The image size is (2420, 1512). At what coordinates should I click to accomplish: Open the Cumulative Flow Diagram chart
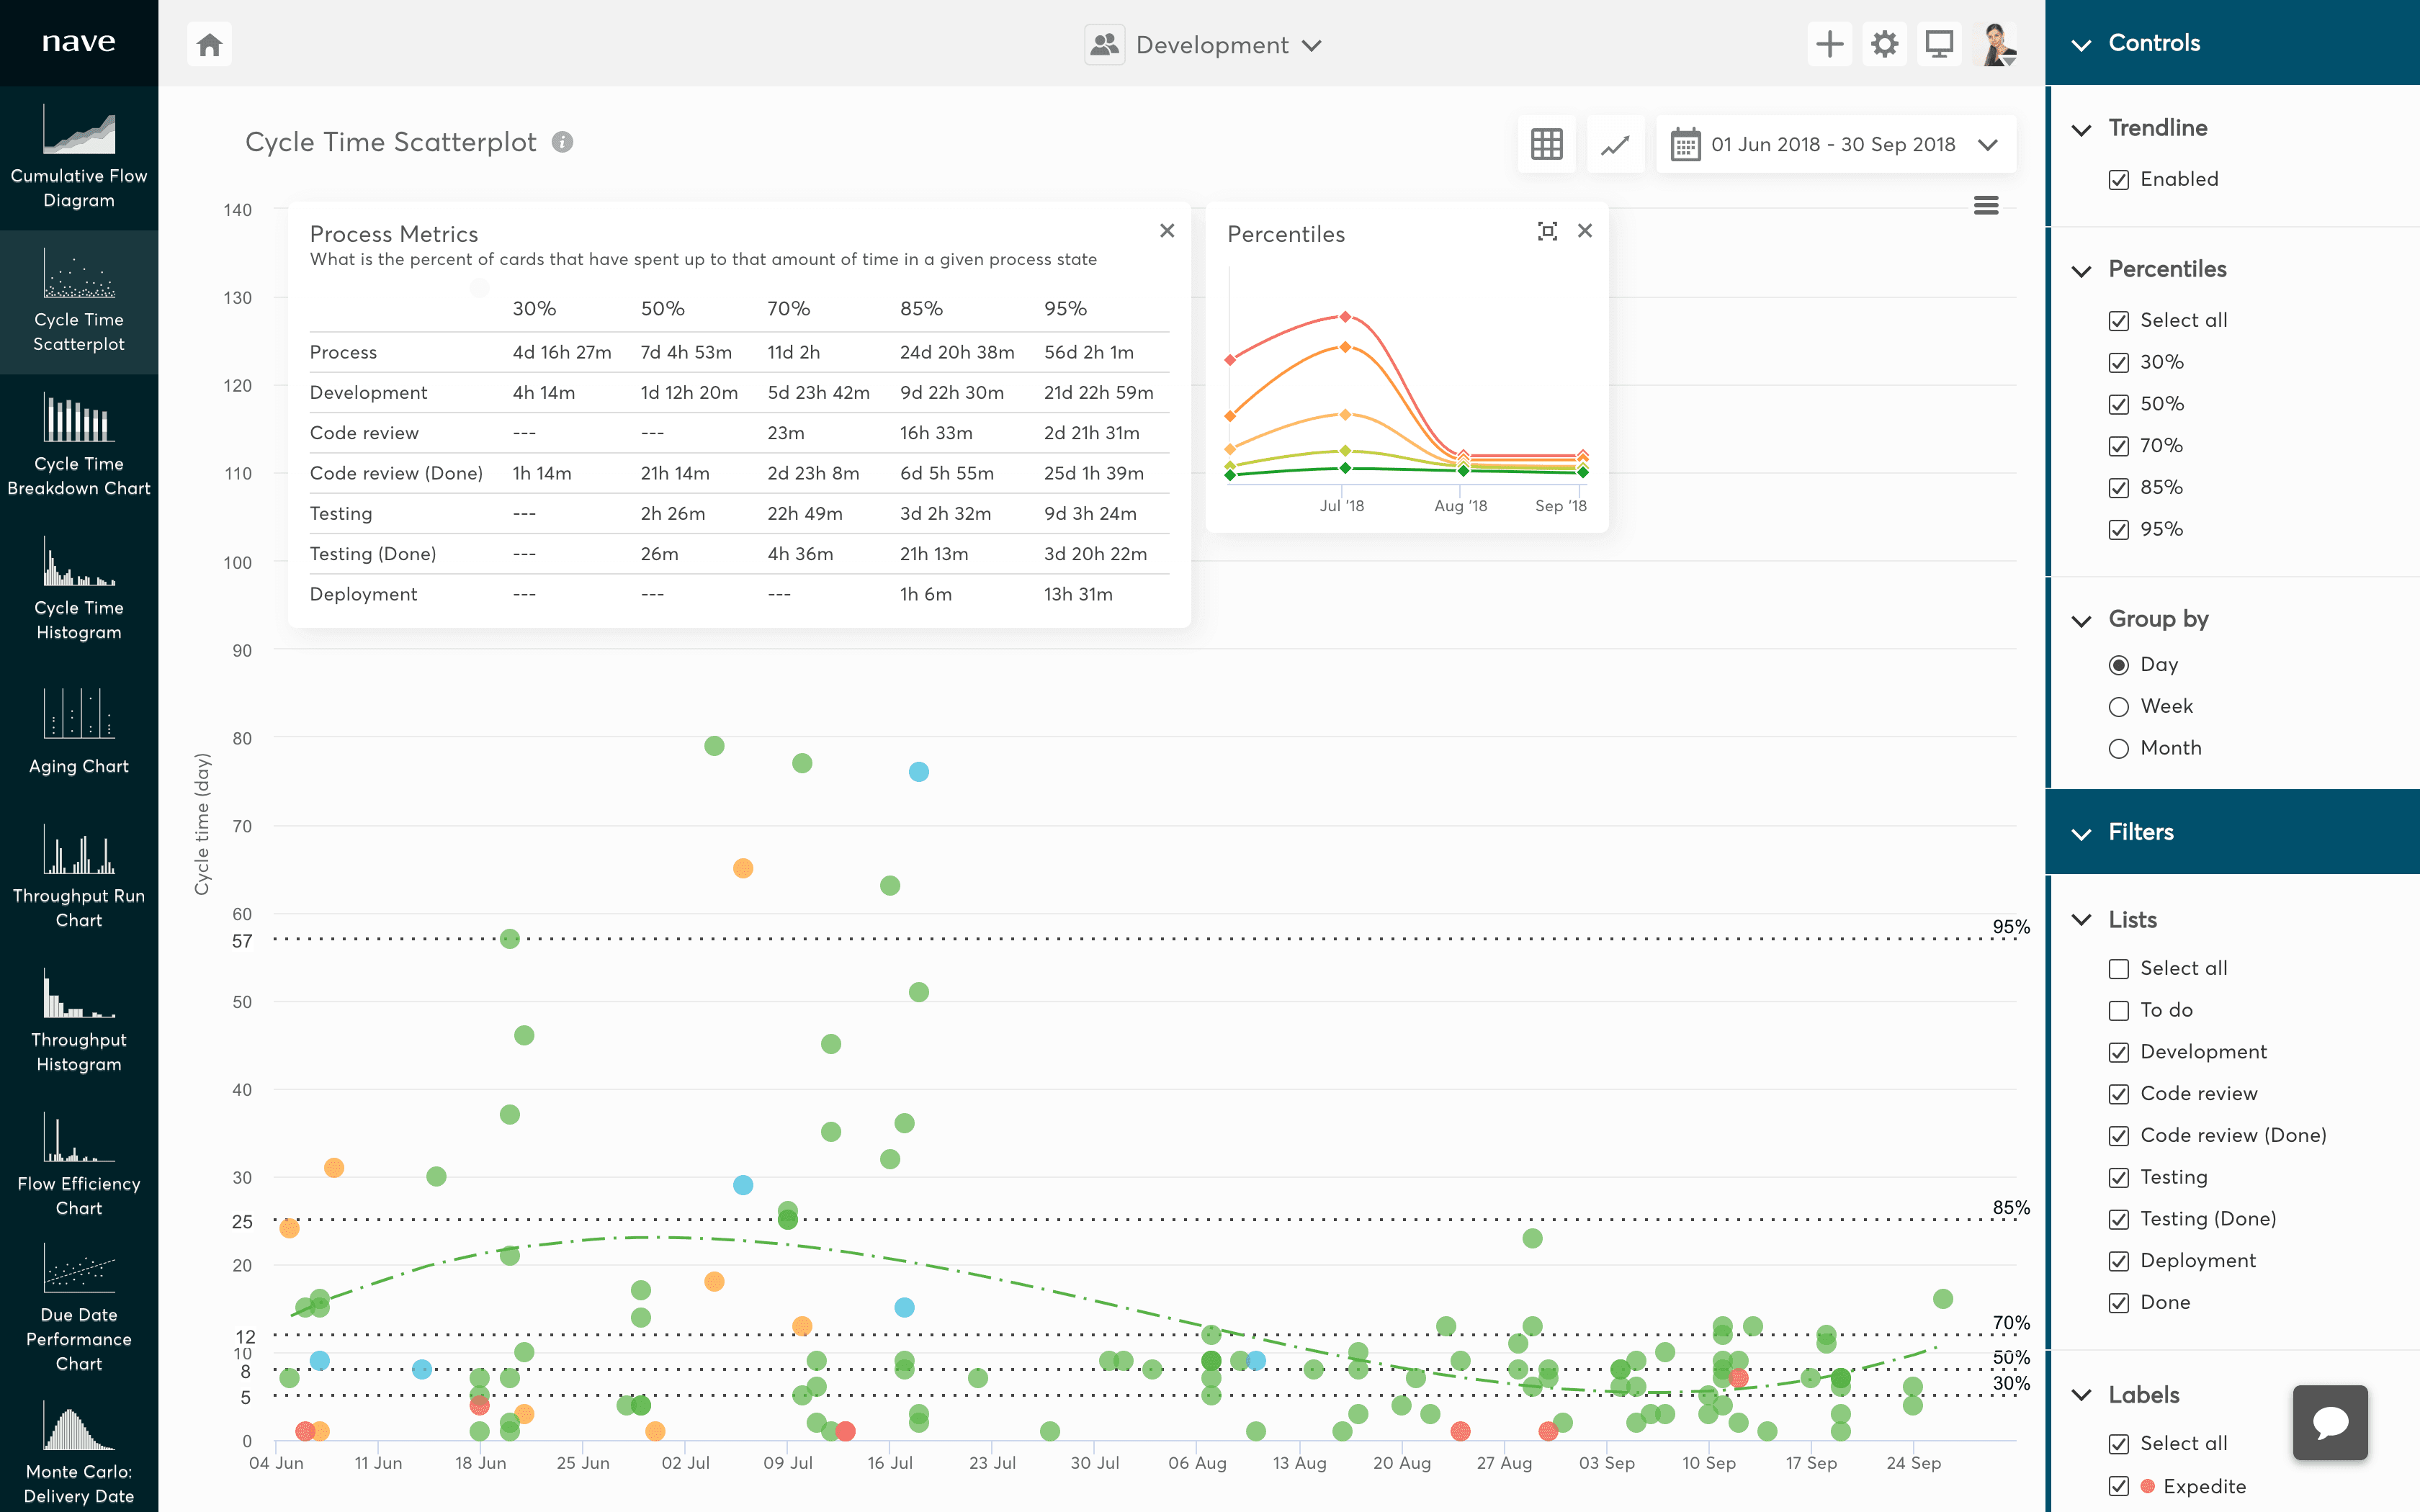[78, 155]
